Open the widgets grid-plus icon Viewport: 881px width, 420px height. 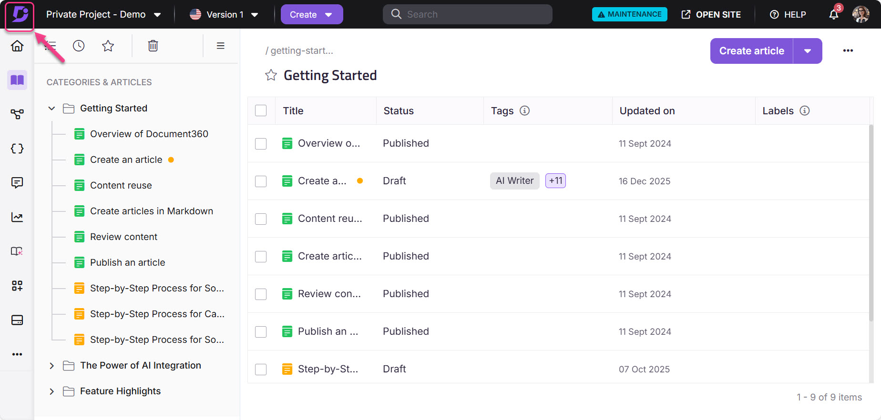coord(17,286)
